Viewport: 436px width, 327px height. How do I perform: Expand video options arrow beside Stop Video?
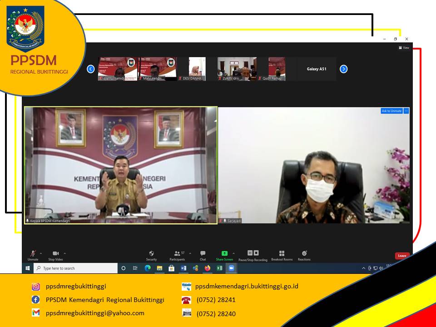(64, 253)
